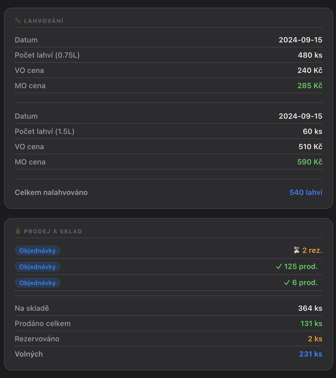
Task: Click the bottle icon beside Lahvování
Action: click(x=18, y=21)
